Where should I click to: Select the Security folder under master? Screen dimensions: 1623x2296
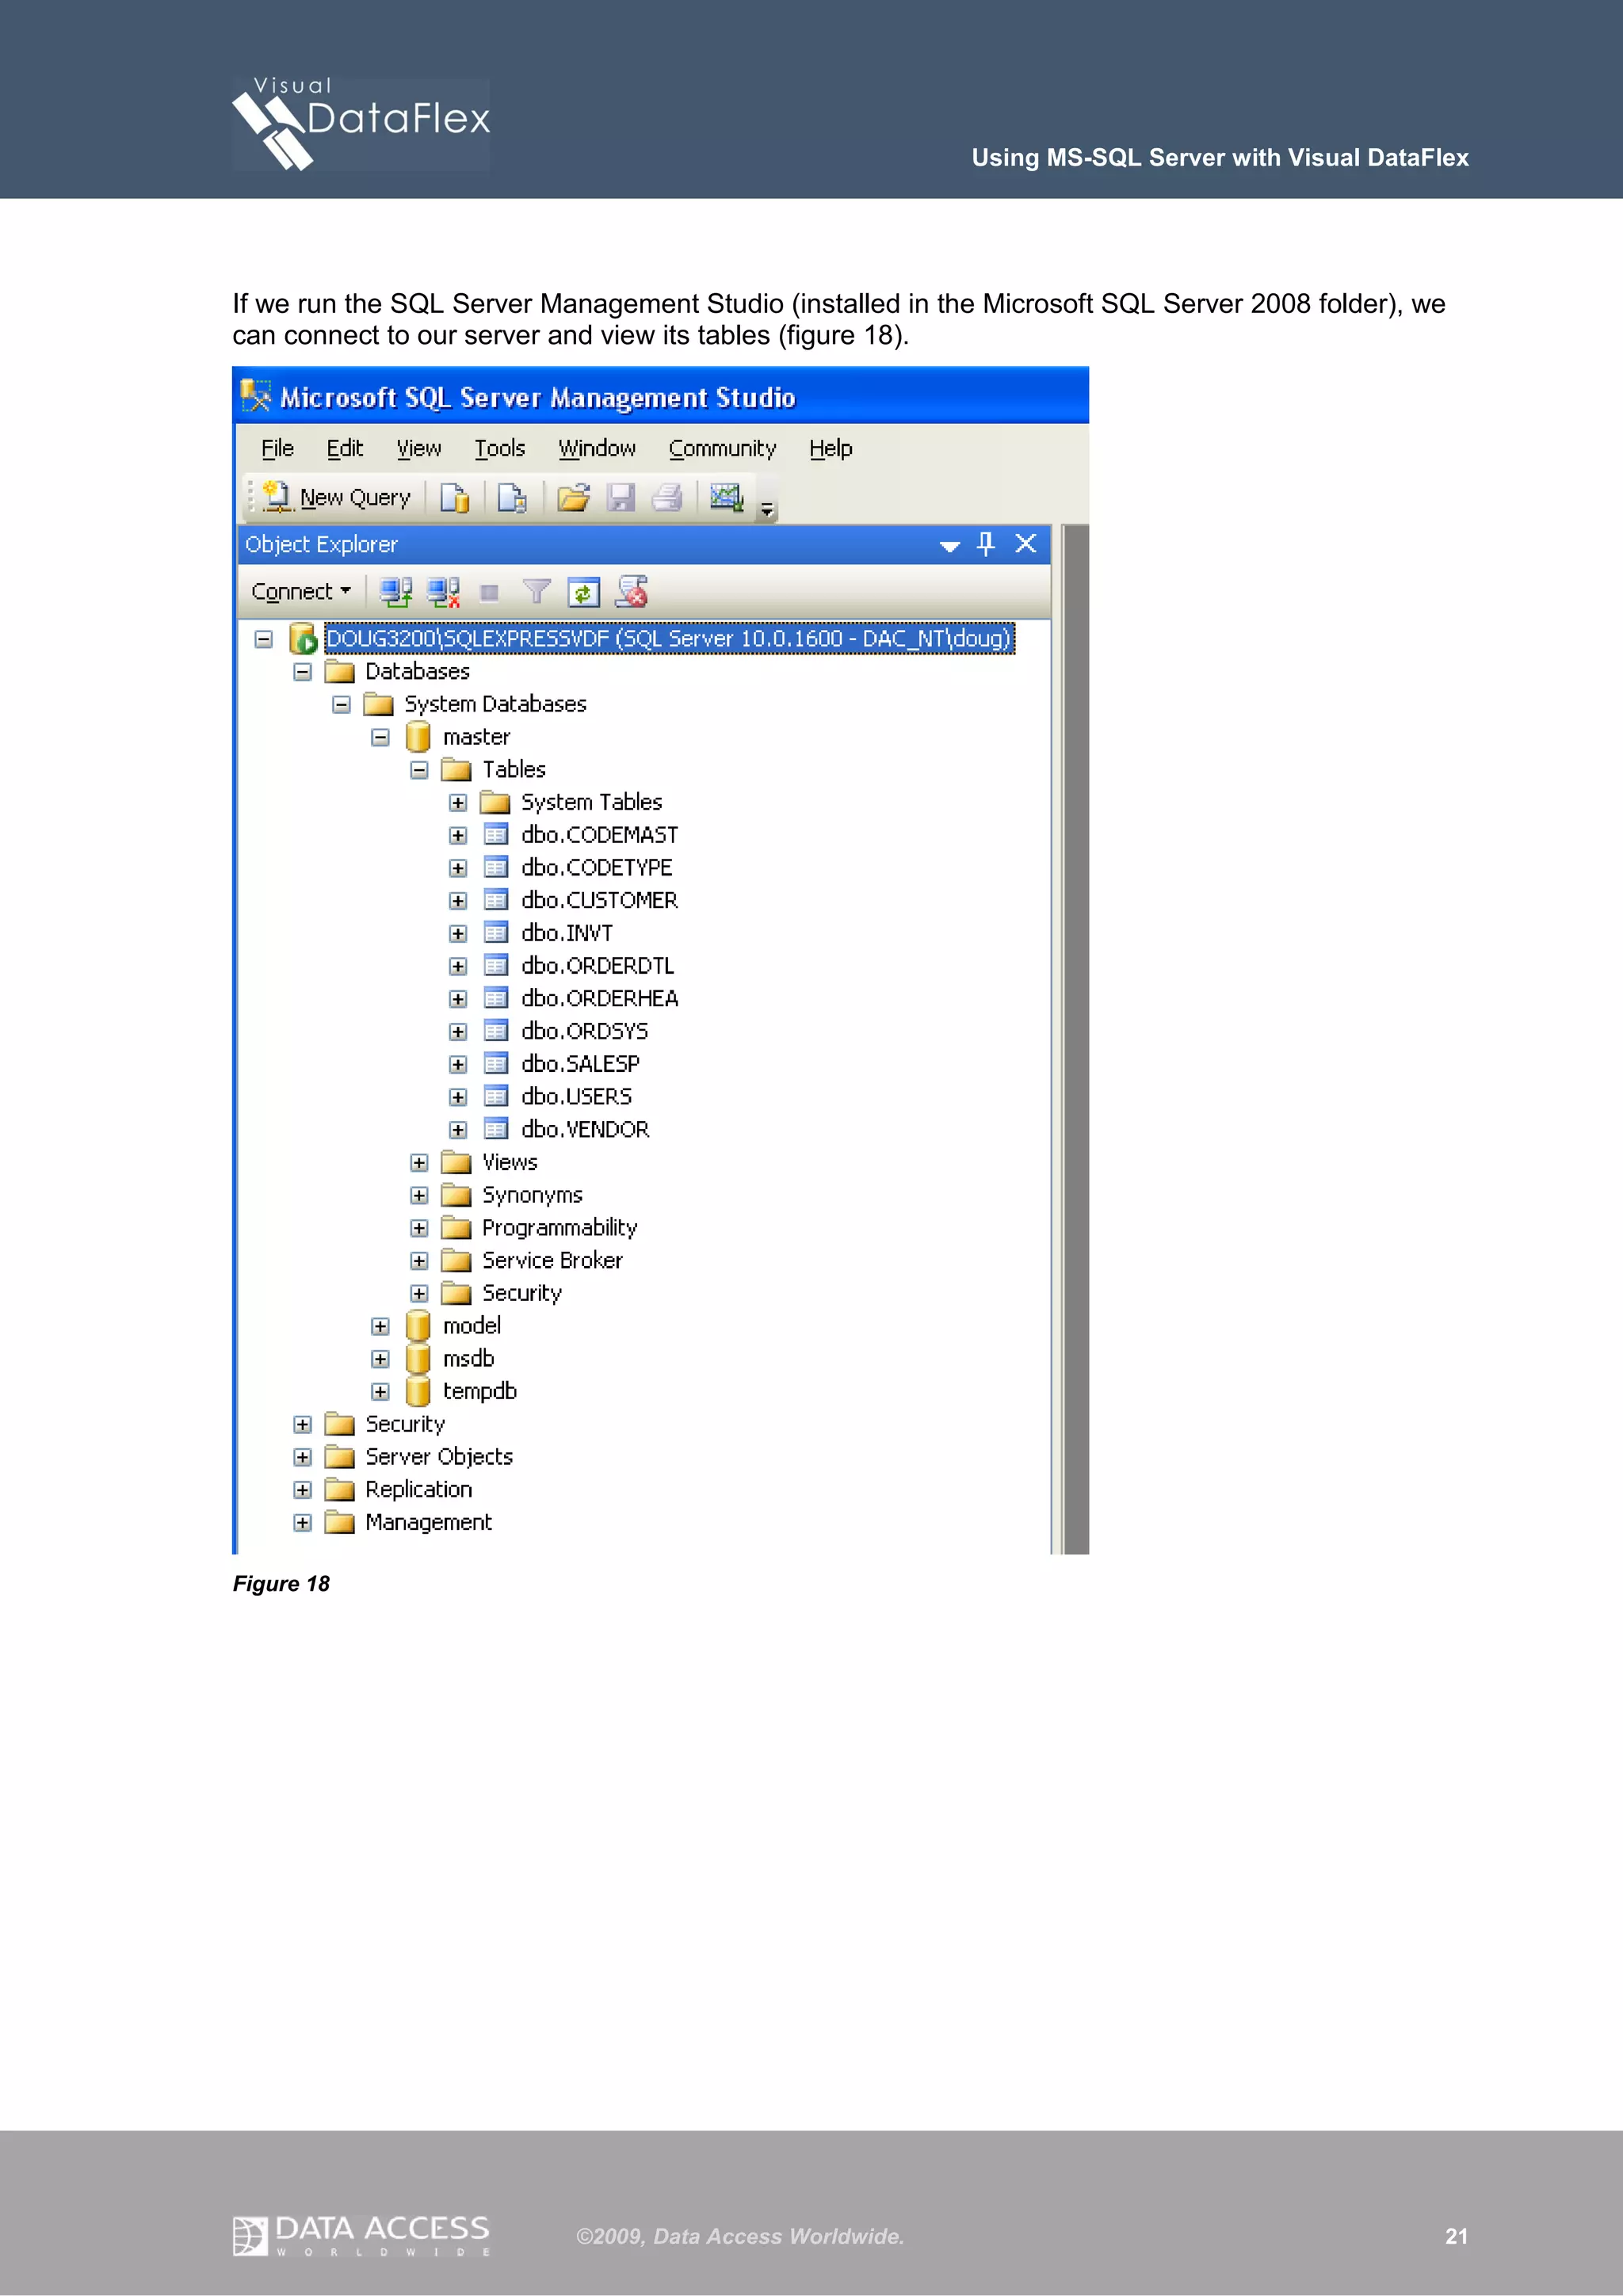click(522, 1293)
